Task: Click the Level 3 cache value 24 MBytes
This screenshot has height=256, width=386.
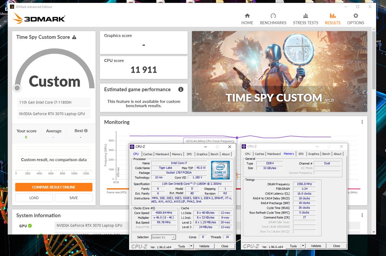Action: [205, 227]
